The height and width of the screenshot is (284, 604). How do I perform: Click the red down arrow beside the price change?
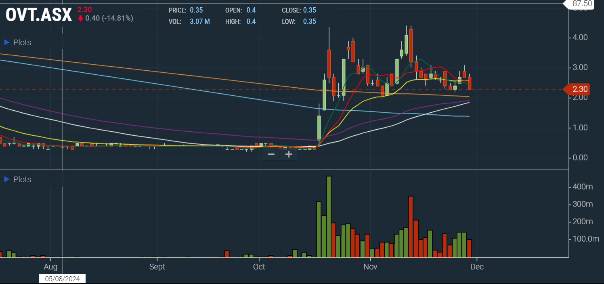tap(81, 18)
